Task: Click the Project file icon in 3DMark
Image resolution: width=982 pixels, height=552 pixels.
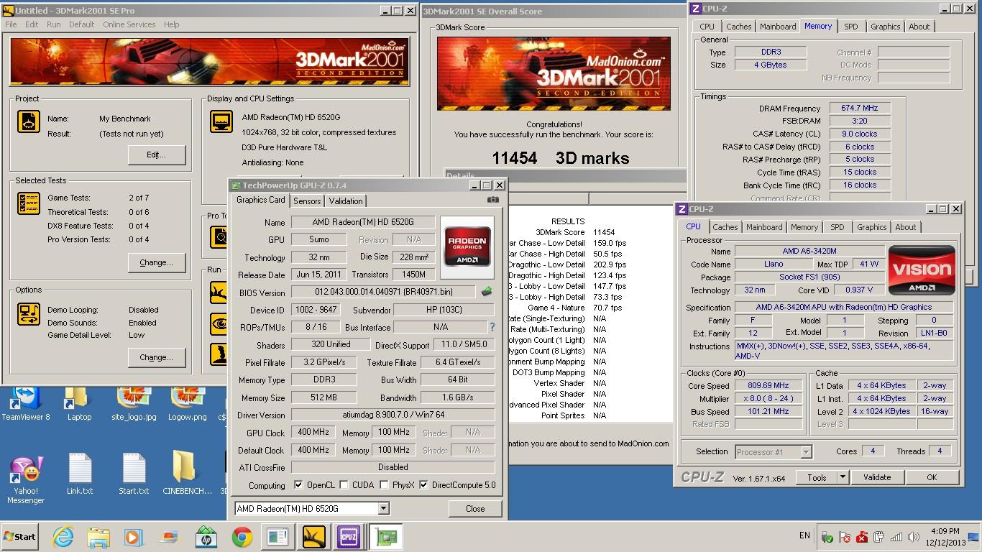Action: pos(29,121)
